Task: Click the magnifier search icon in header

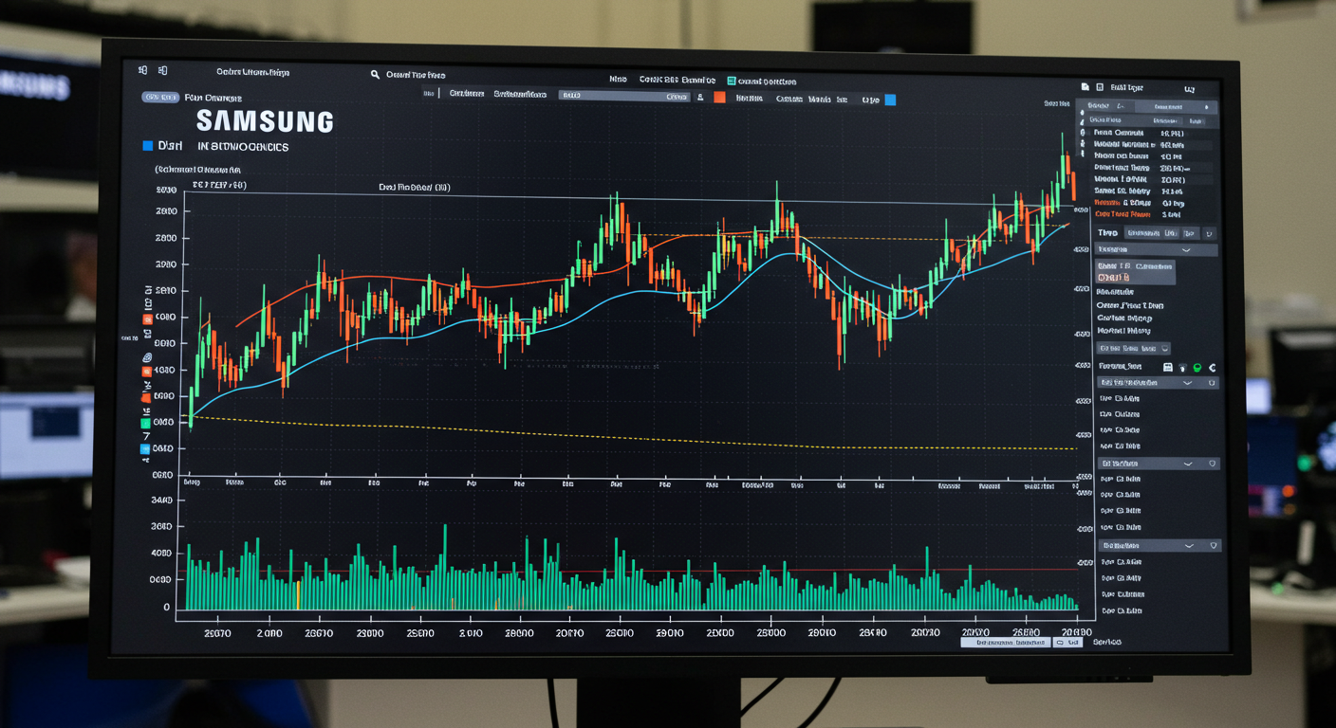Action: click(x=376, y=74)
